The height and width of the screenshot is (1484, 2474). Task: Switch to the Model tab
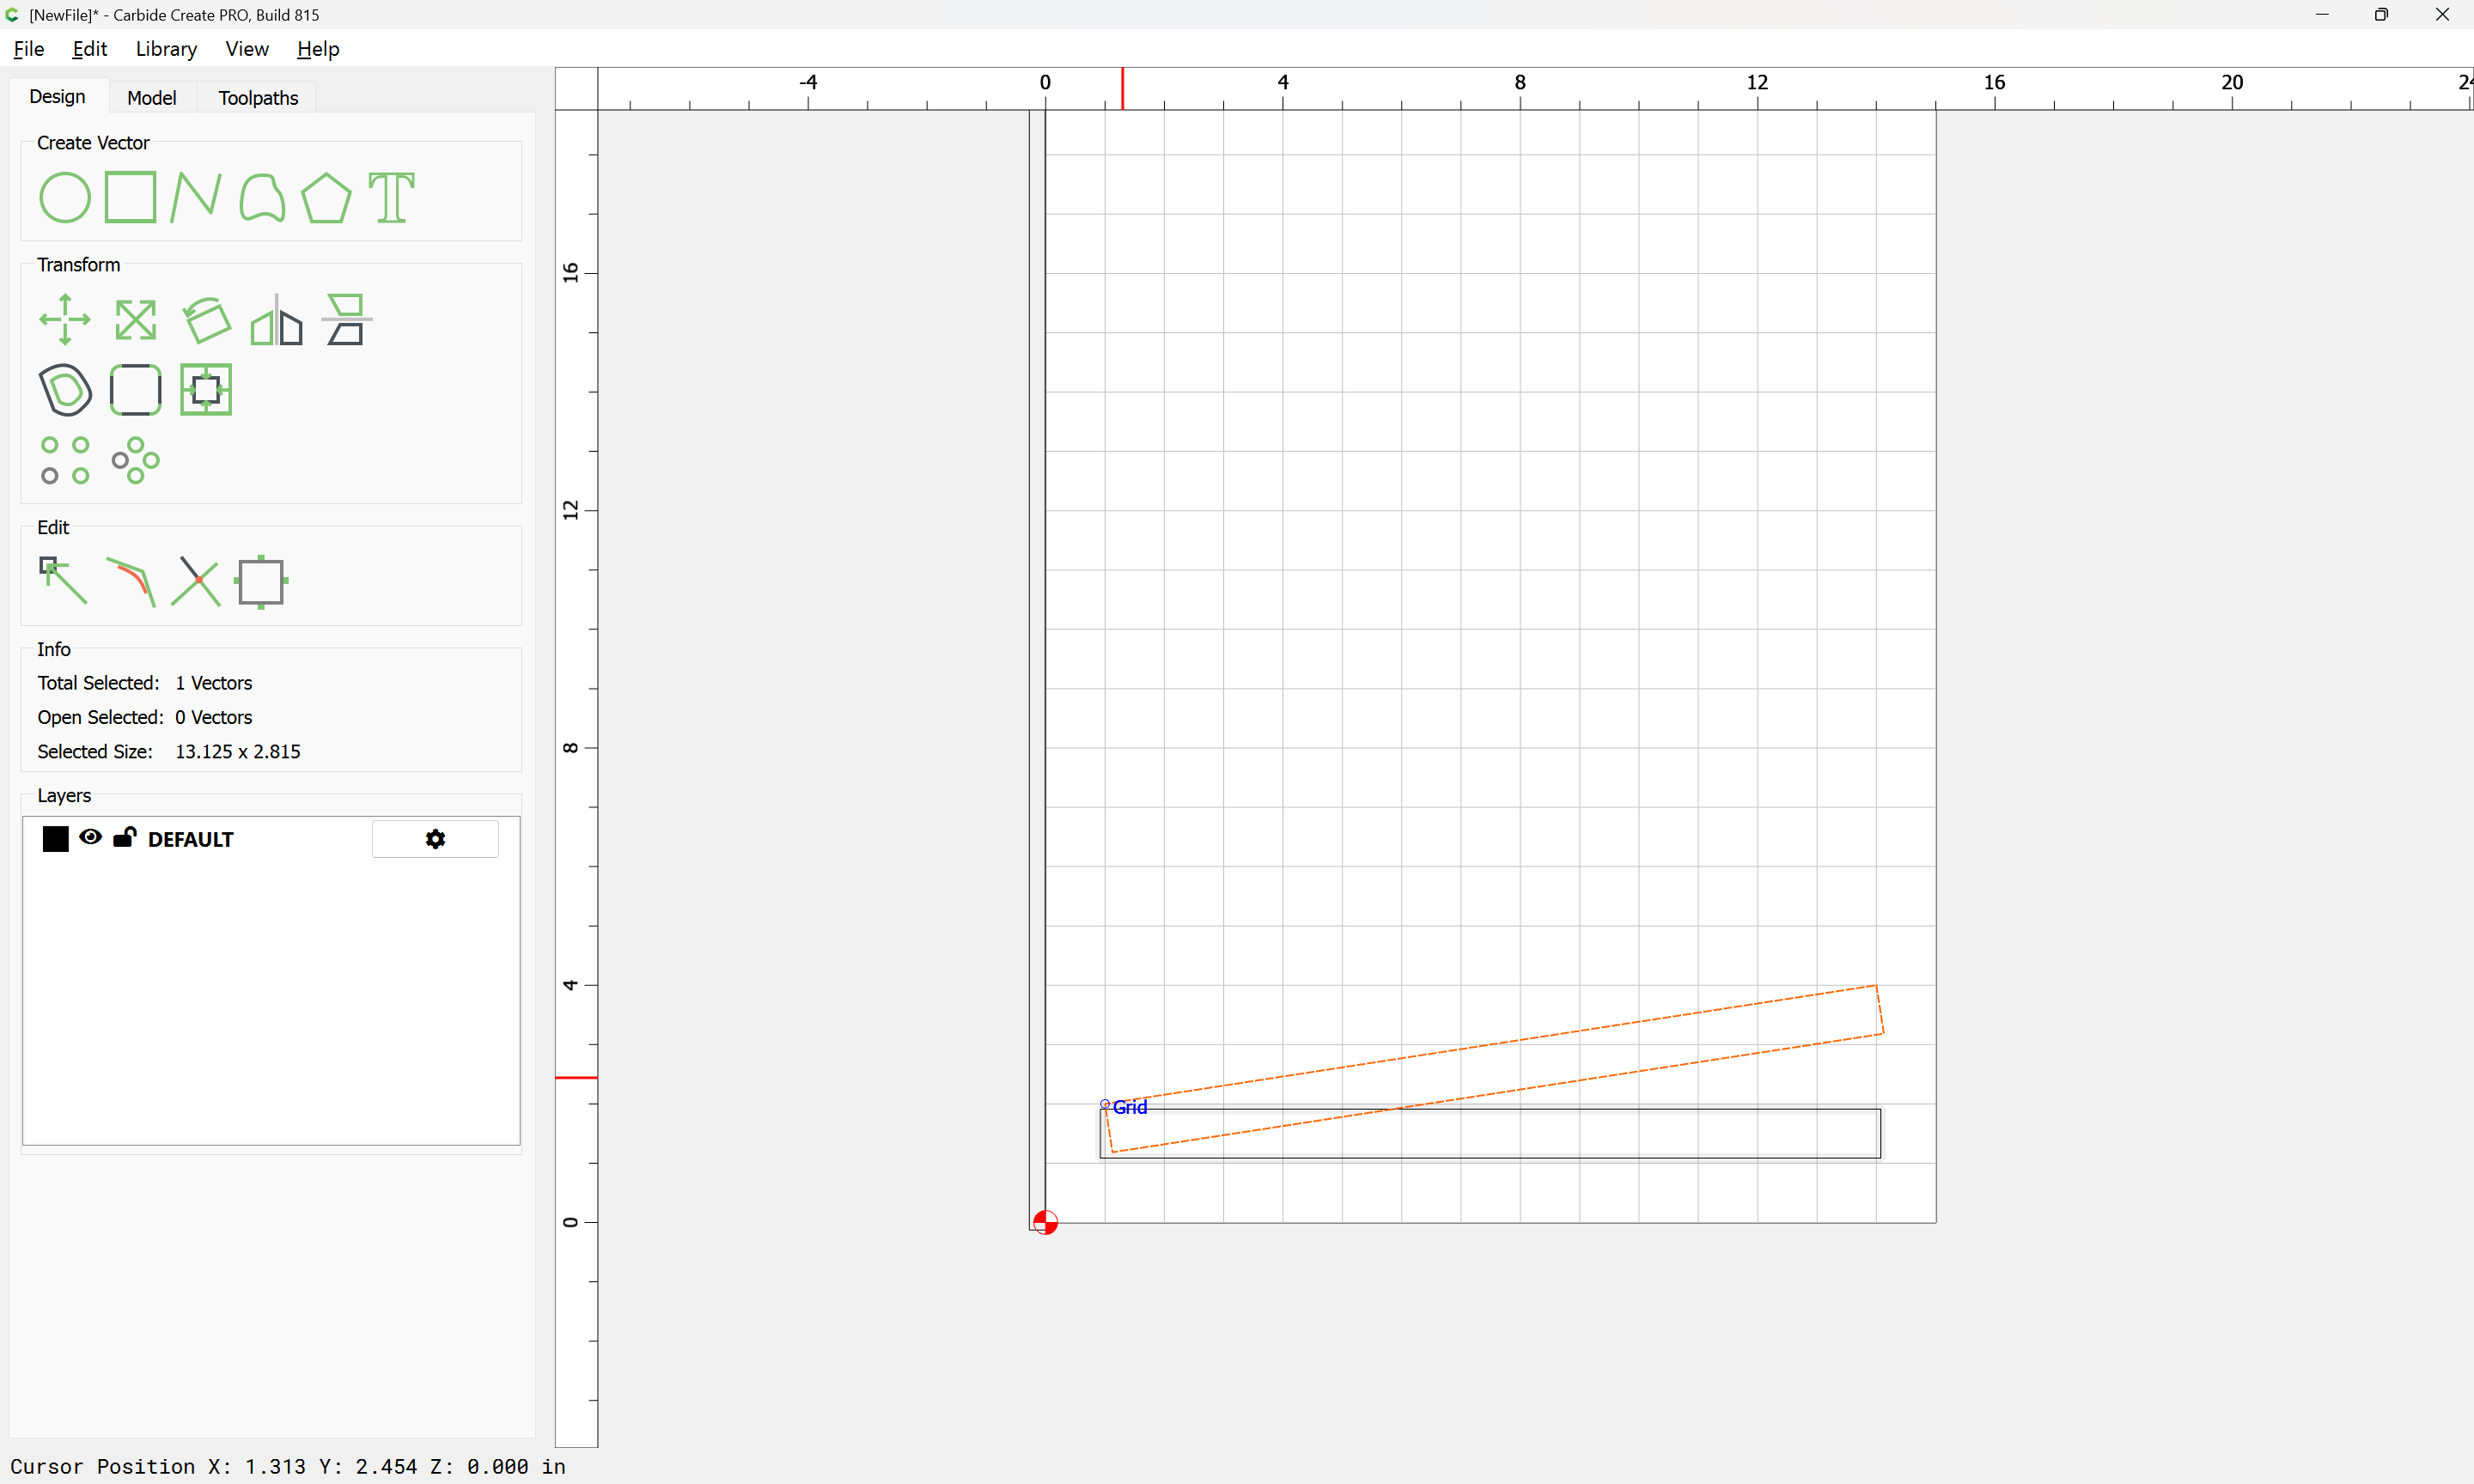pyautogui.click(x=152, y=98)
